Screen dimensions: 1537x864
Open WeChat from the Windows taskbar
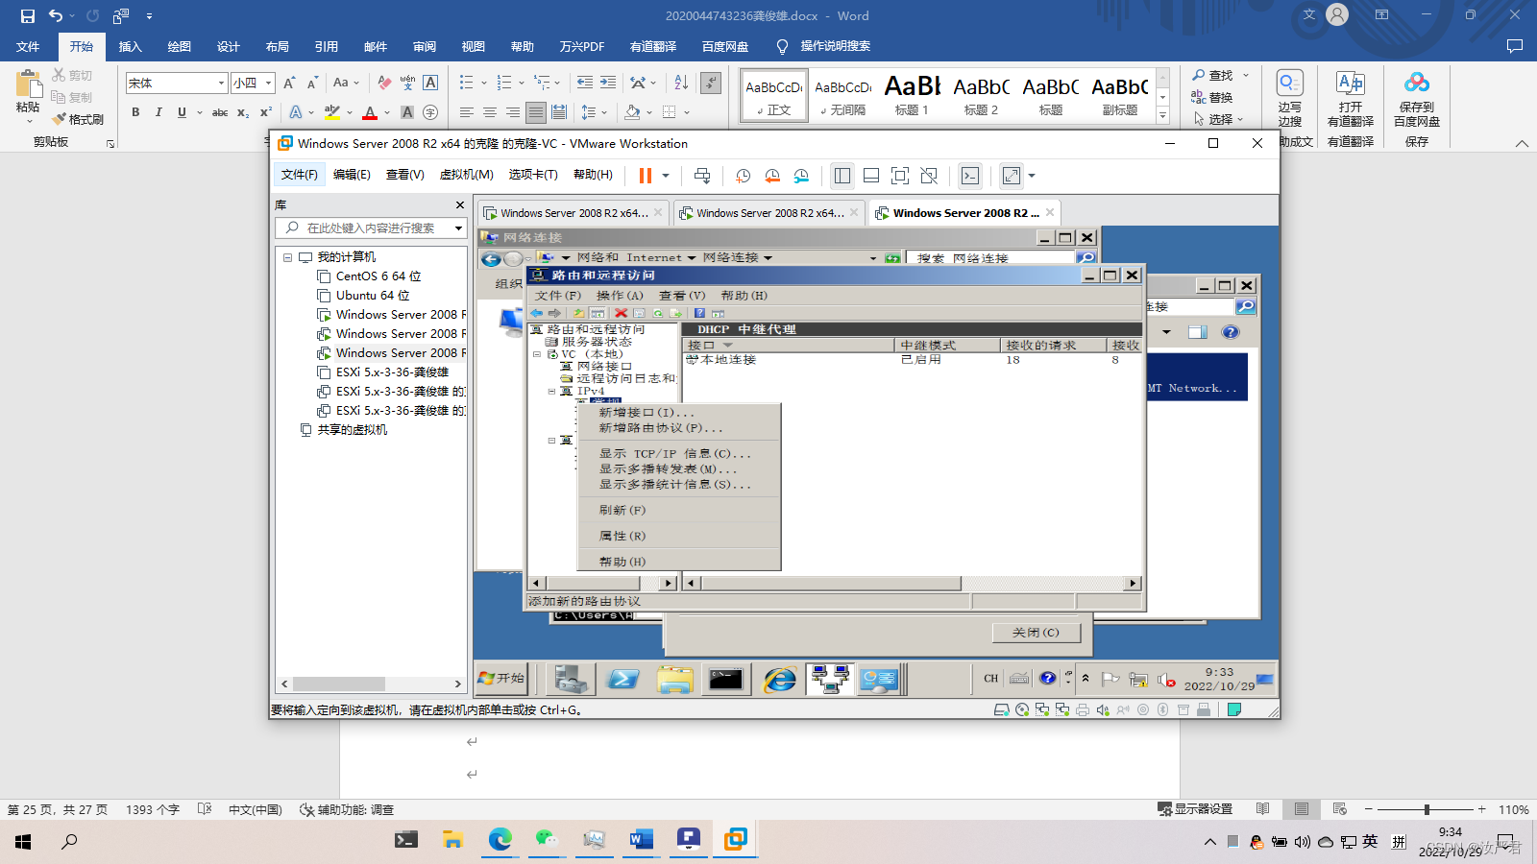[547, 840]
